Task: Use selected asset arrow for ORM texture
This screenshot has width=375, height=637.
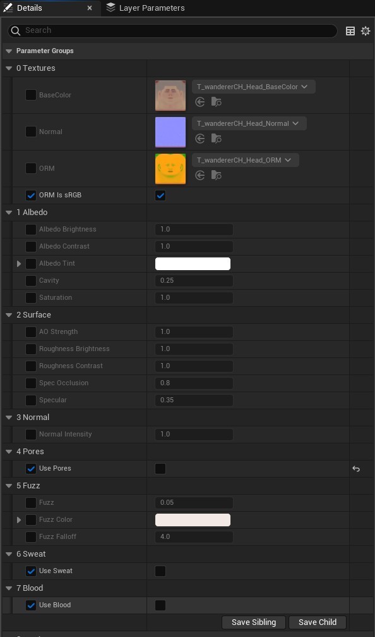Action: [200, 175]
